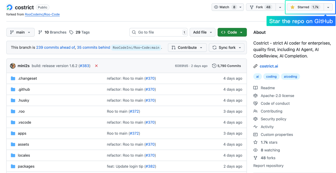The height and width of the screenshot is (173, 336).
Task: Select the aicoding topic tag
Action: pos(290,76)
